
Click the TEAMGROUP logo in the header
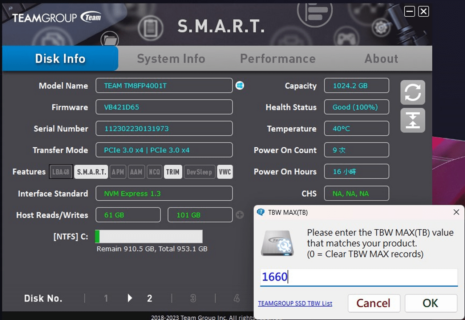[x=57, y=17]
